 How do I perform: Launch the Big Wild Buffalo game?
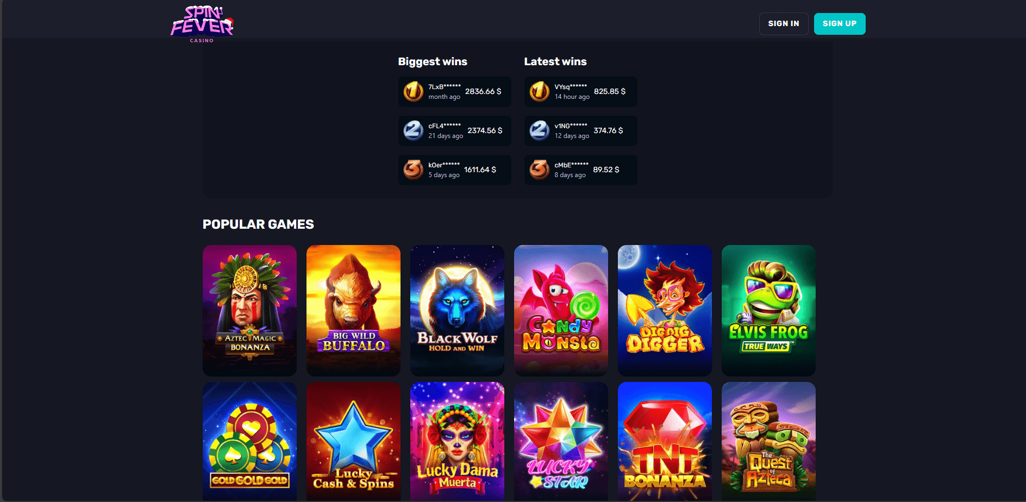click(x=353, y=311)
